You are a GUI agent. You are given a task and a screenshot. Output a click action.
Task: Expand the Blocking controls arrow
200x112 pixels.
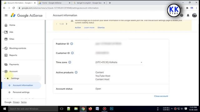(x=3, y=48)
